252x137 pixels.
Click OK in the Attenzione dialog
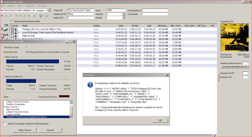point(160,120)
